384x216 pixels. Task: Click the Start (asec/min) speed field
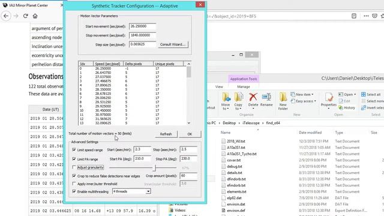[142, 149]
